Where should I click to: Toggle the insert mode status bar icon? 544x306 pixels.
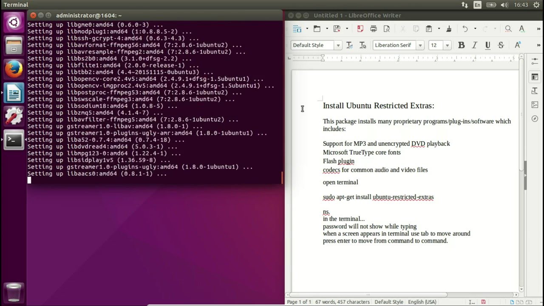(472, 302)
